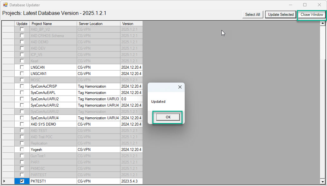Click the Version column header
This screenshot has width=327, height=186.
tap(131, 24)
